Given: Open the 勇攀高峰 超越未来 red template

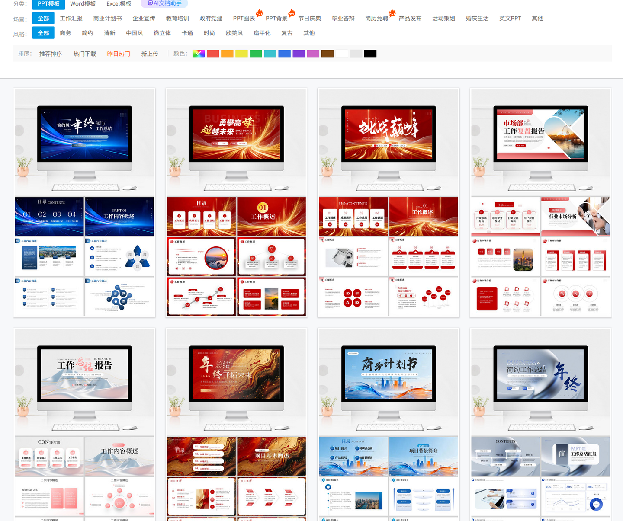Looking at the screenshot, I should (237, 203).
